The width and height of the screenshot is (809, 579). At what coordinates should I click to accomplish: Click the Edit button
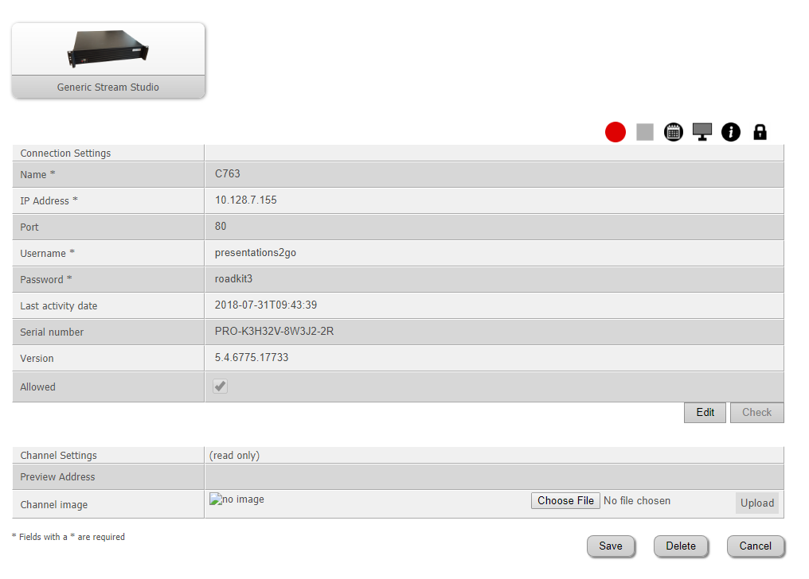pyautogui.click(x=705, y=413)
